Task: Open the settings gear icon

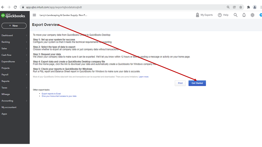Action: tap(253, 15)
